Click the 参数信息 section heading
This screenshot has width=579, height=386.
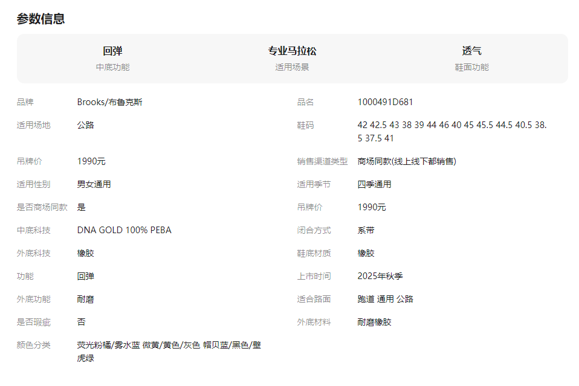[40, 19]
